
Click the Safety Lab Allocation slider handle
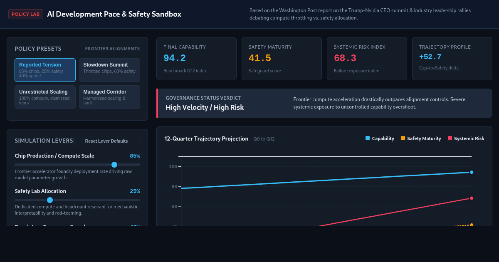click(50, 200)
